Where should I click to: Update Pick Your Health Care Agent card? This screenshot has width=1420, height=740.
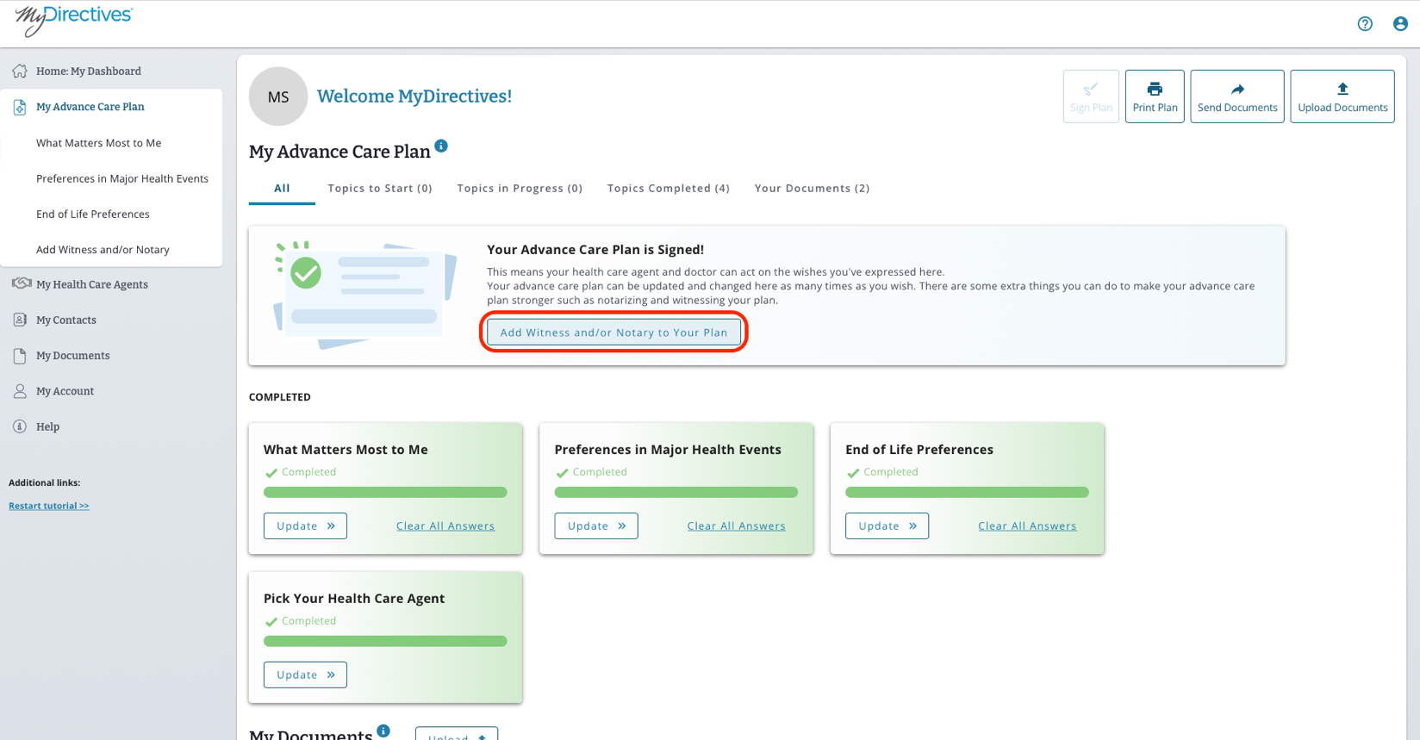tap(305, 675)
